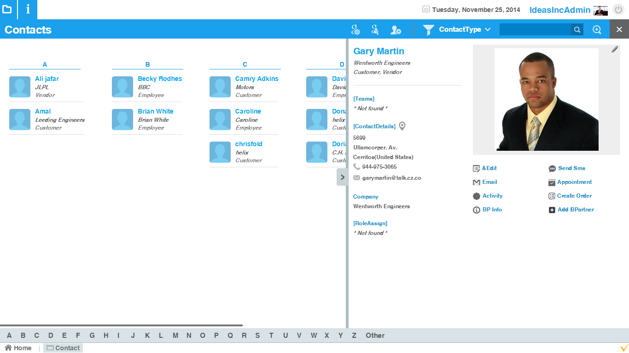Click the add contact icon in header
The image size is (629, 353).
396,30
